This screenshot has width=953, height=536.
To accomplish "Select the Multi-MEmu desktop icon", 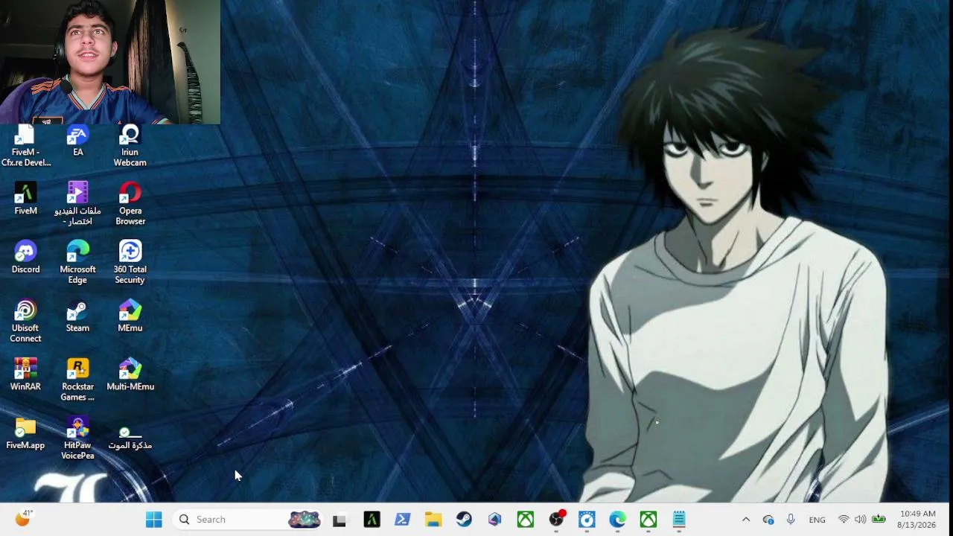I will click(130, 374).
